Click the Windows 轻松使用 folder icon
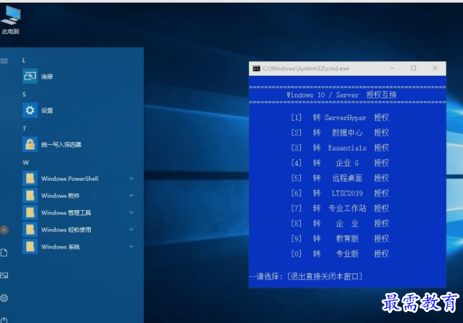Screen dimensions: 463x323 [x=30, y=230]
